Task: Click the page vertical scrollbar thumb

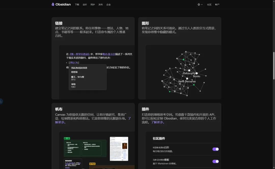Action: 274,66
